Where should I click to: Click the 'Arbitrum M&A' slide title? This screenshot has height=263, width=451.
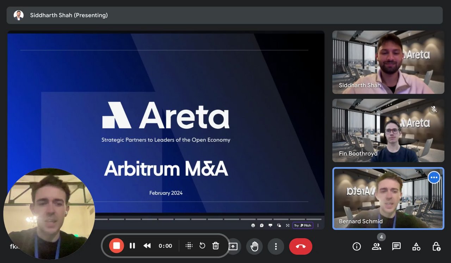pos(166,169)
